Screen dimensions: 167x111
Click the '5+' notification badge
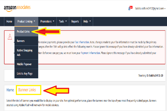click(x=131, y=8)
